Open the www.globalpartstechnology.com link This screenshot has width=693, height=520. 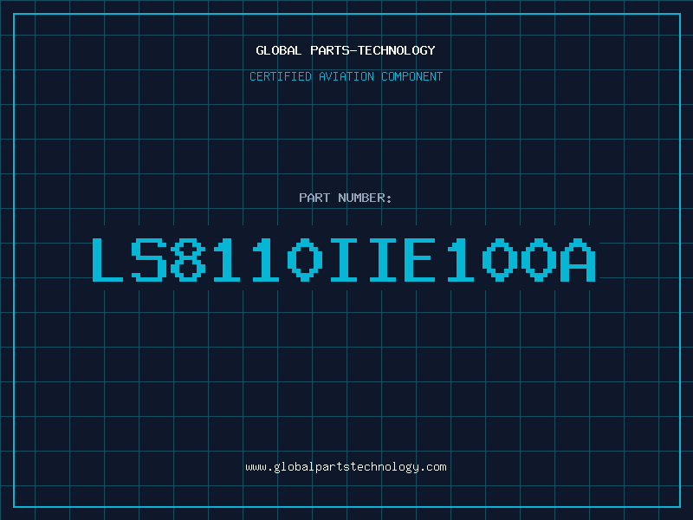[346, 467]
